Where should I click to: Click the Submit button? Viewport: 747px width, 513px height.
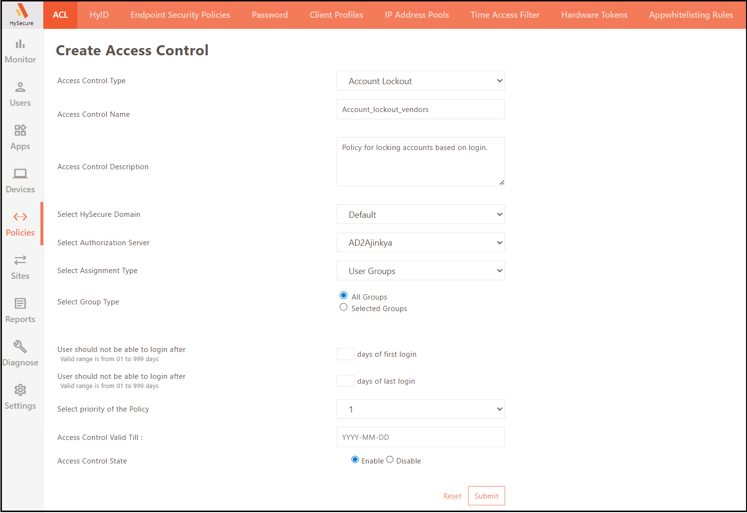pyautogui.click(x=486, y=496)
